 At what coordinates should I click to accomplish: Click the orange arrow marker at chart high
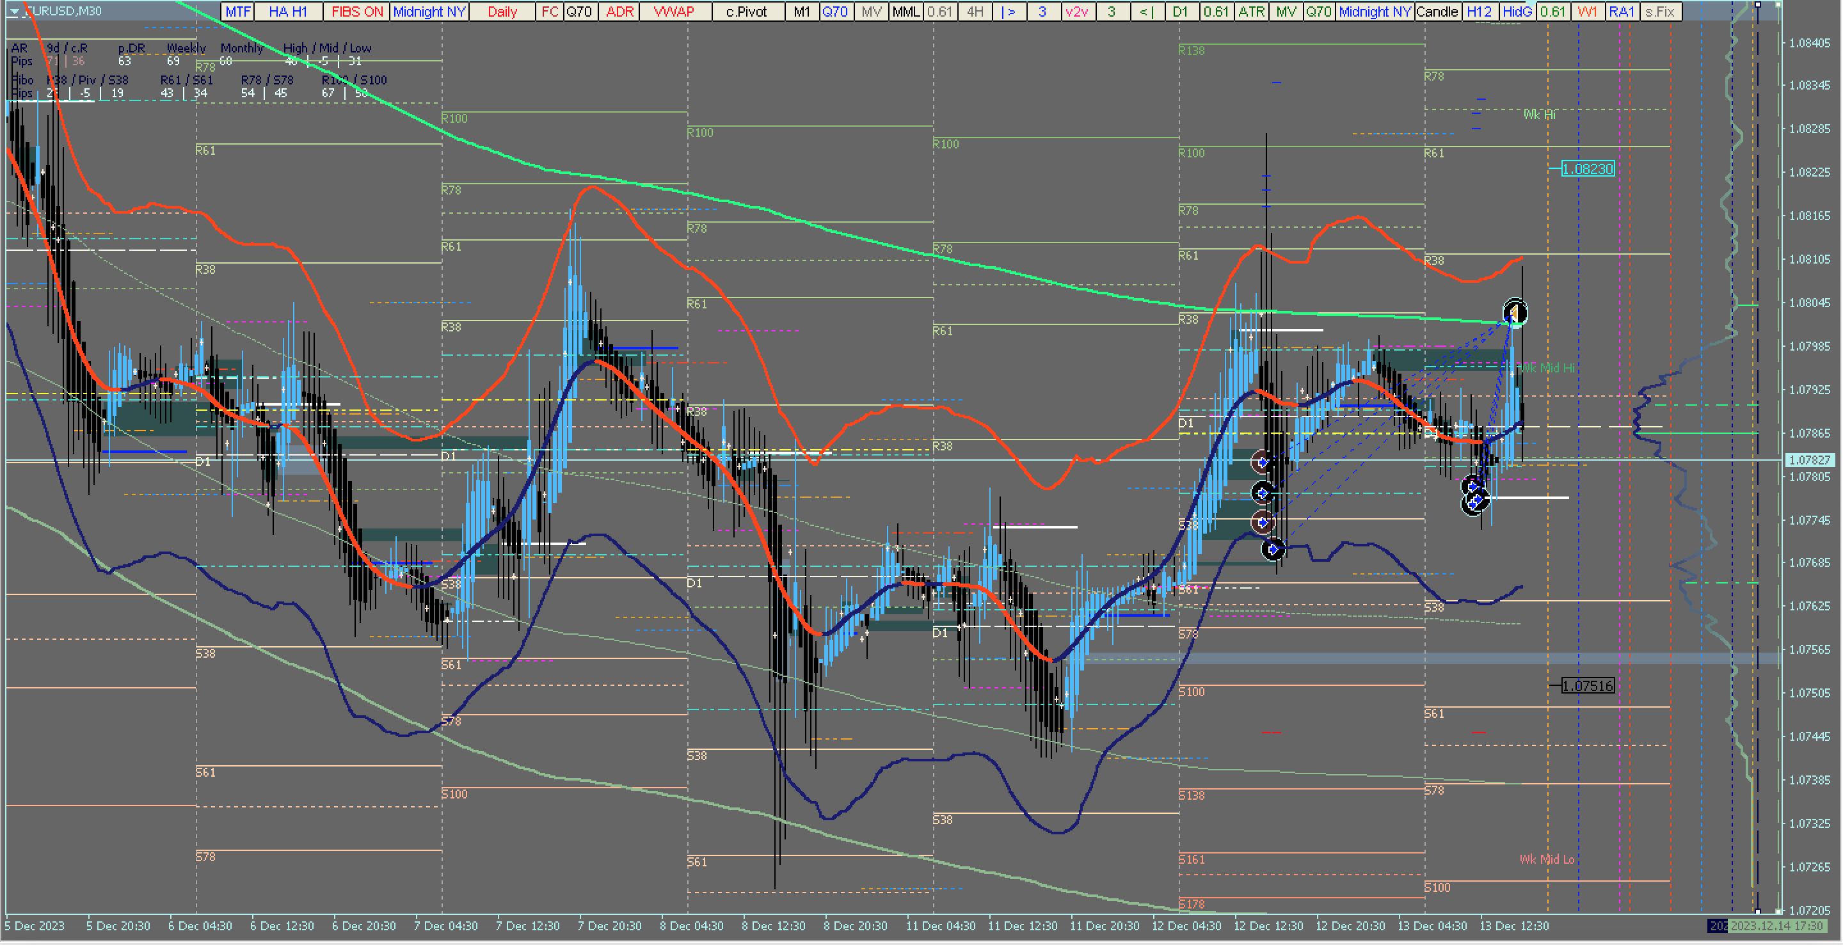(x=1514, y=313)
